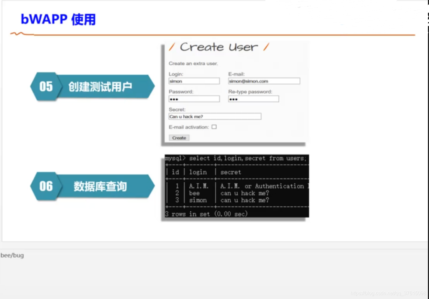Click '3 rows in set (0.00 sec)' line

click(x=206, y=214)
